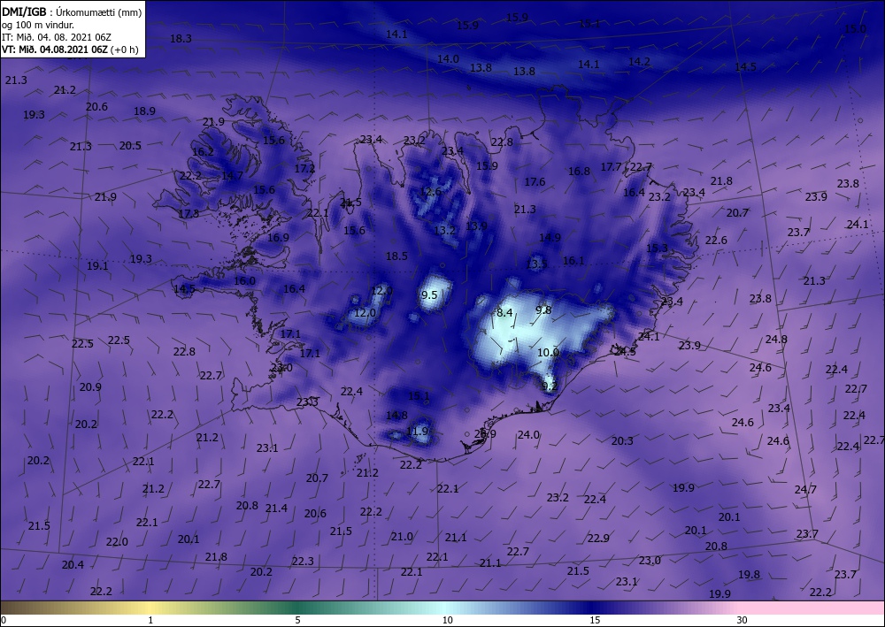Image resolution: width=885 pixels, height=627 pixels.
Task: Select the 24.0 map value
Action: 528,435
